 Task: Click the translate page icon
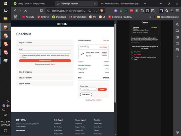(89, 11)
